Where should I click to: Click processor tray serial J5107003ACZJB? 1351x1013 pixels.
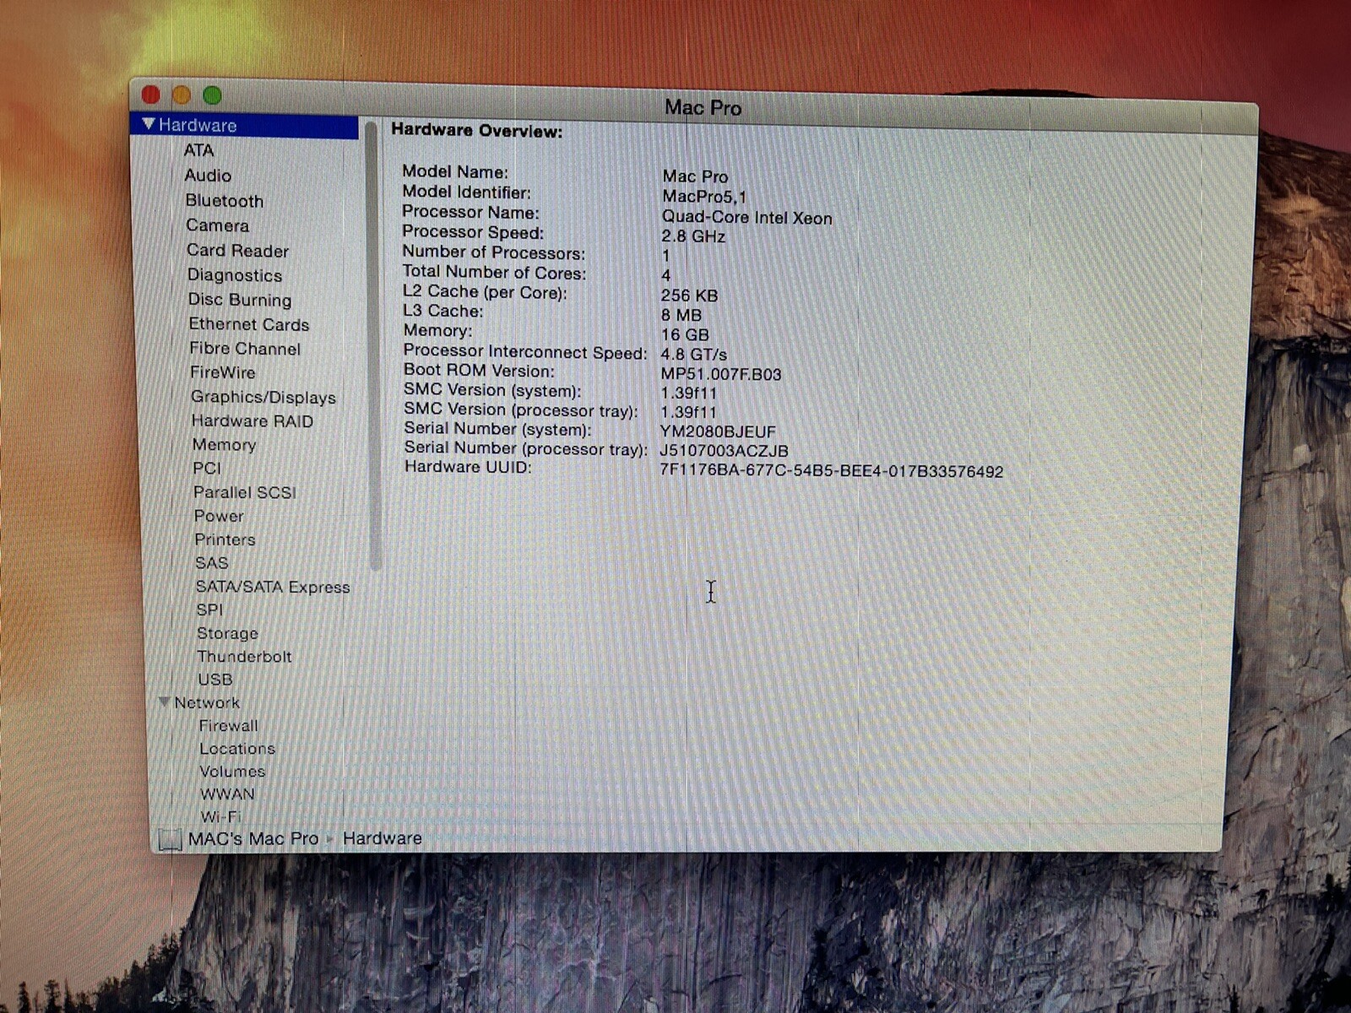click(x=724, y=452)
